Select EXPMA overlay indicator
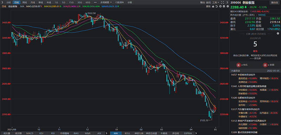Screen dimensions: 281x135 [x=188, y=133]
